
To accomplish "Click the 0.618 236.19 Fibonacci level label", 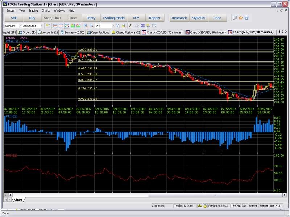I will click(x=88, y=68).
